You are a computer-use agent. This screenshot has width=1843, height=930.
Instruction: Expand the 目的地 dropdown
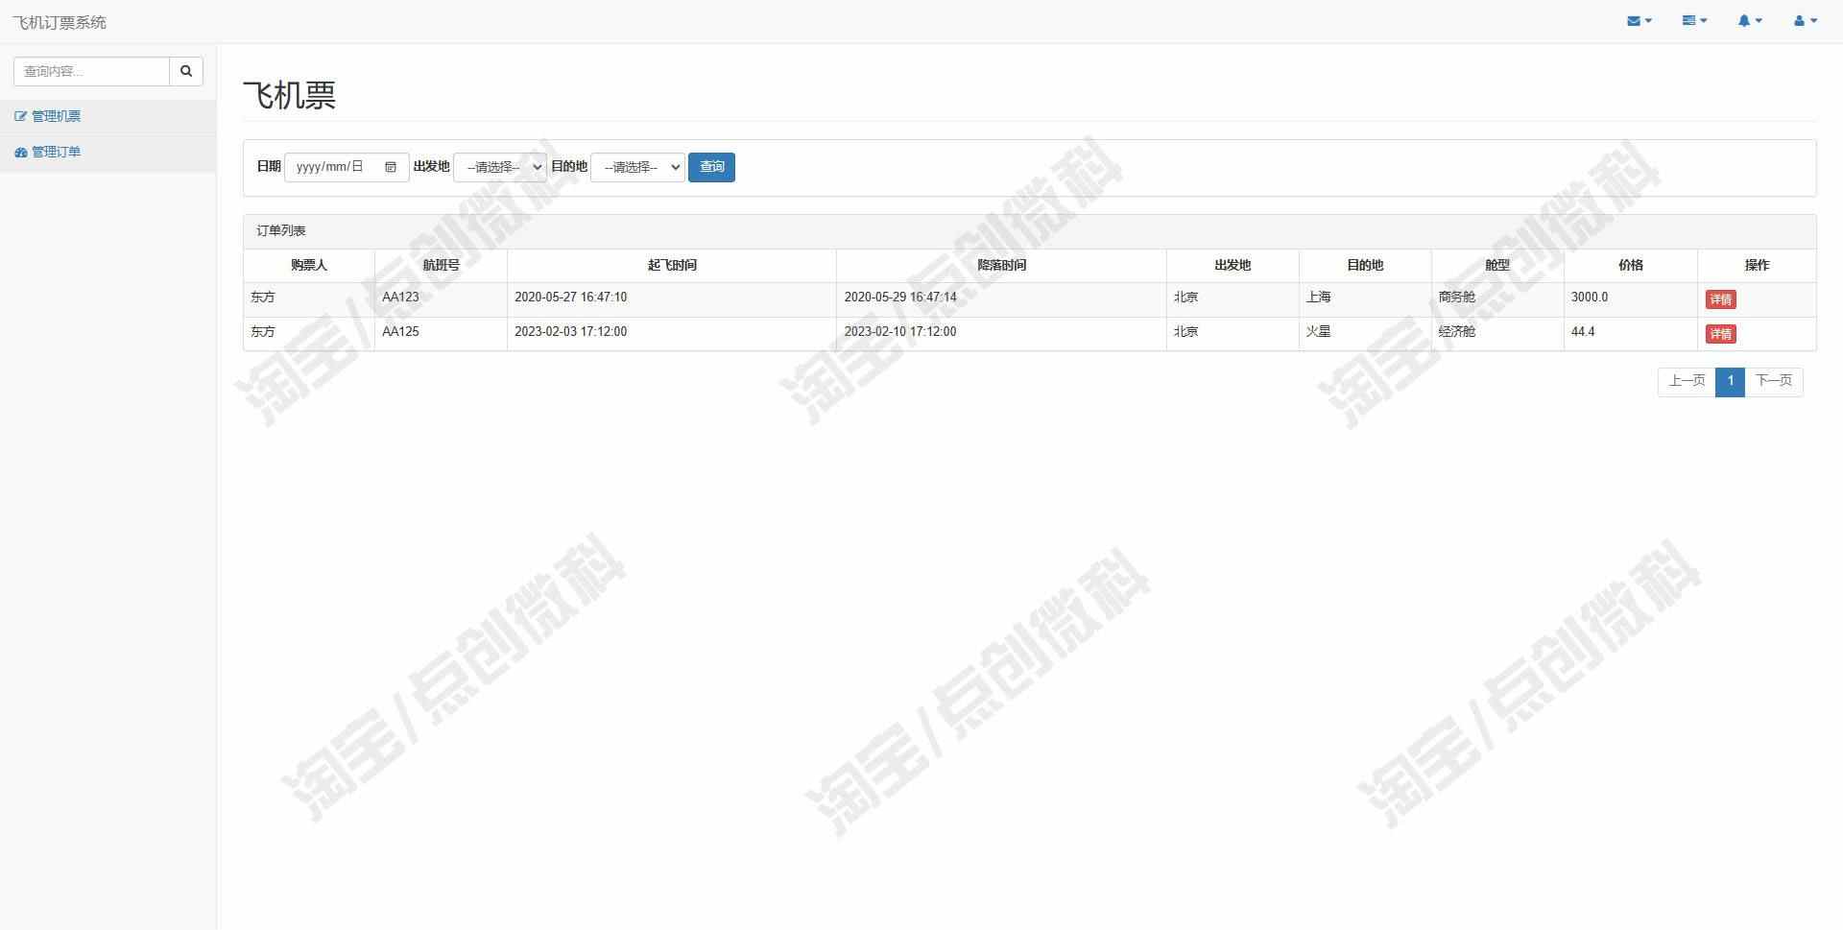pyautogui.click(x=637, y=167)
